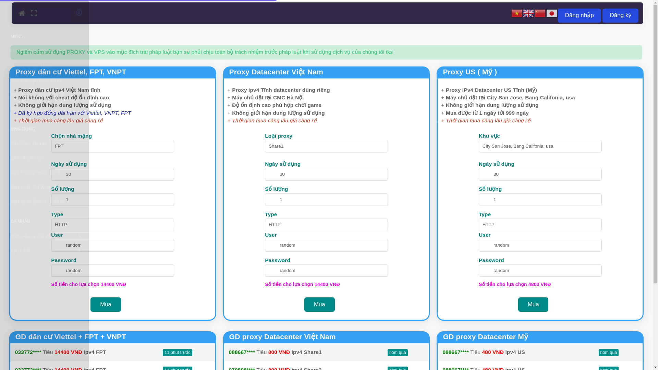This screenshot has height=370, width=658.
Task: Click transaction row 088667**** ipv4 Share1
Action: tap(326, 352)
